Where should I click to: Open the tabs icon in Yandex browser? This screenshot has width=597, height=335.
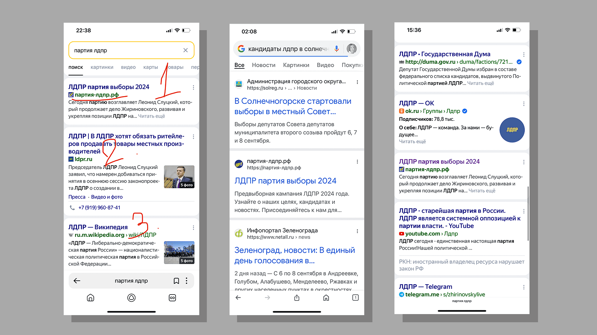pos(172,298)
